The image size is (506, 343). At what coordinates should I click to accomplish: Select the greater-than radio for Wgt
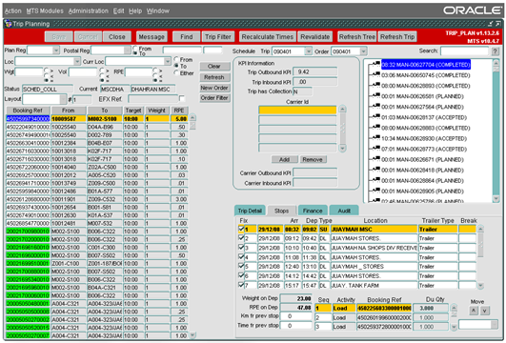pos(47,70)
